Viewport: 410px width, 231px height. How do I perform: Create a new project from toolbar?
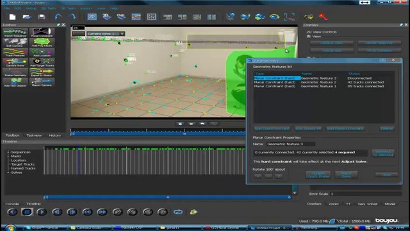(x=12, y=17)
